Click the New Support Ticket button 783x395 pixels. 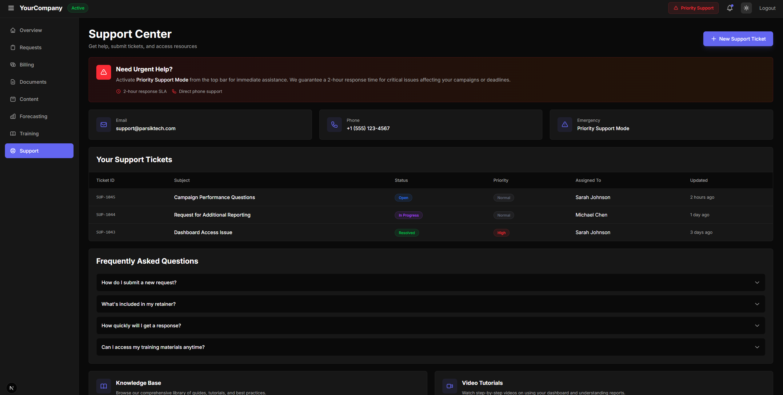(738, 39)
